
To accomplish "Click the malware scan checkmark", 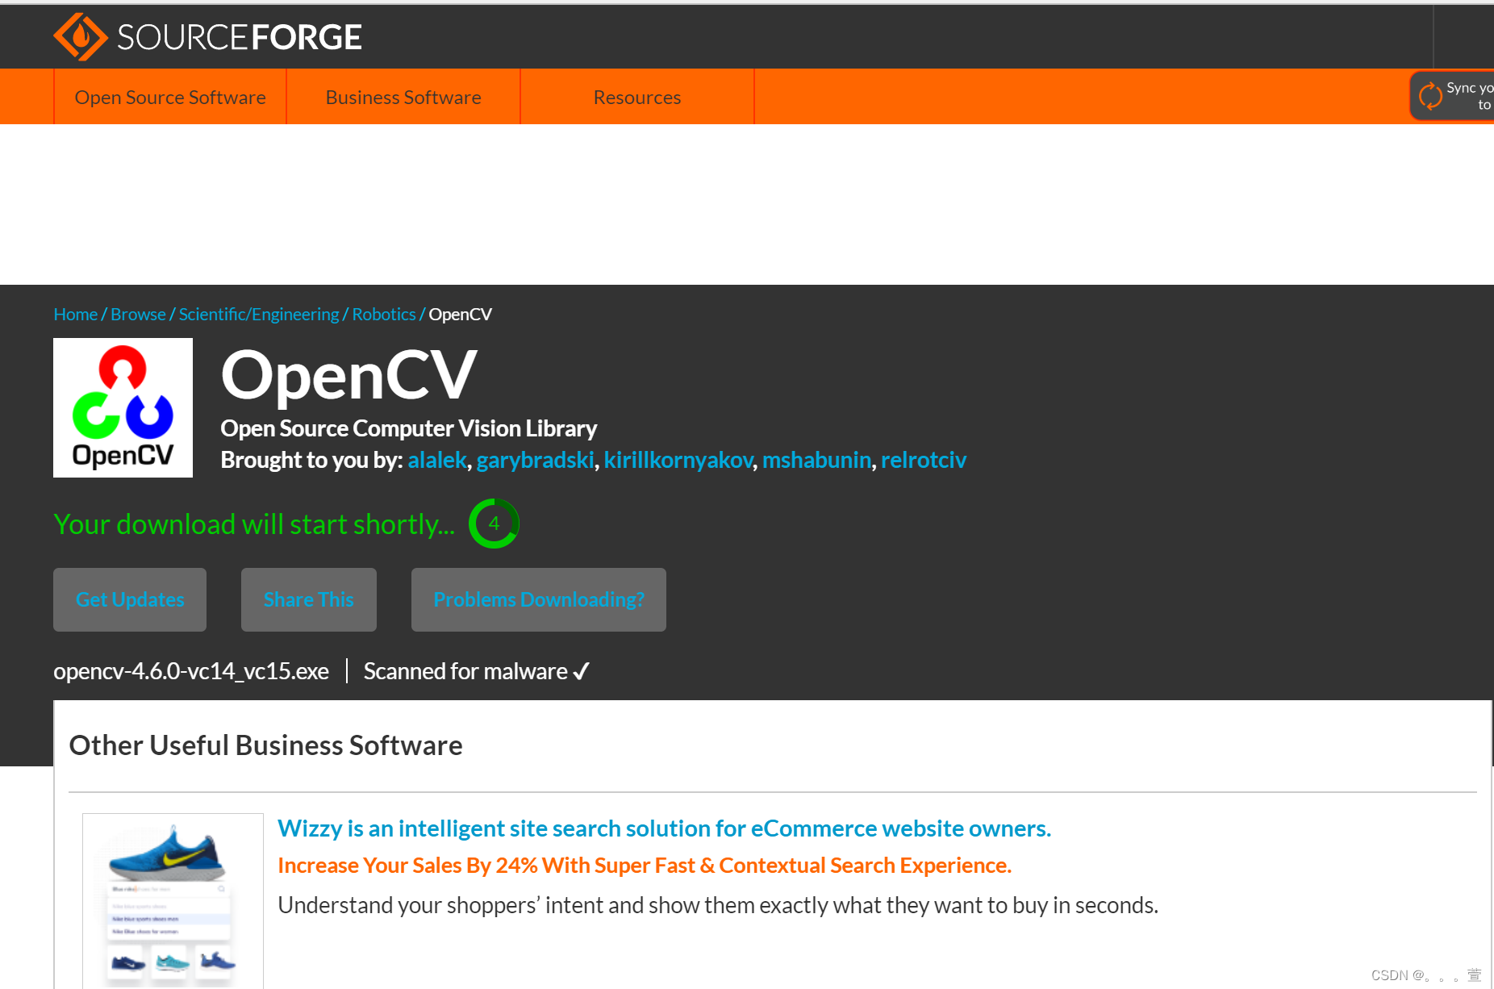I will (581, 670).
